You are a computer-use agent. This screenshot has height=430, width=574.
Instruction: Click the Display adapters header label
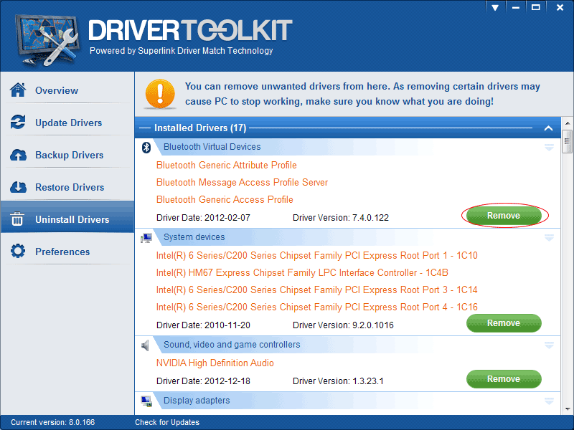tap(197, 401)
